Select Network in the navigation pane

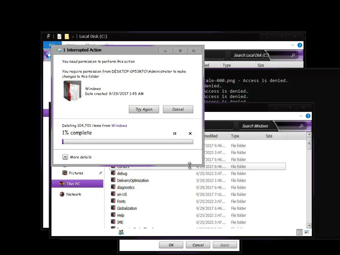pos(73,194)
